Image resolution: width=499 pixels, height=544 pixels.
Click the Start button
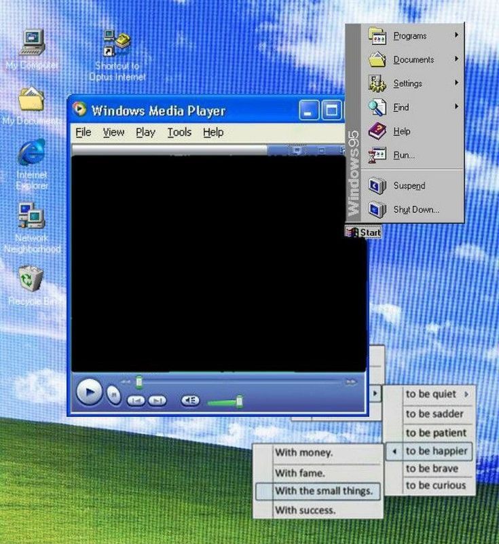click(363, 232)
